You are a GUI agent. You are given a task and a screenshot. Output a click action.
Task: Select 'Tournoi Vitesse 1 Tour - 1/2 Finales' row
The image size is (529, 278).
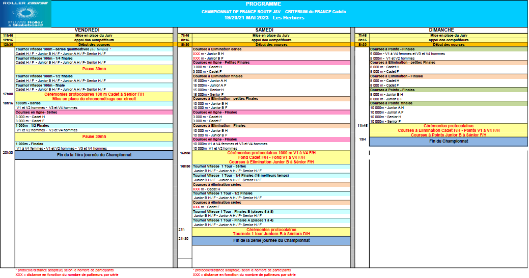[x=271, y=193]
